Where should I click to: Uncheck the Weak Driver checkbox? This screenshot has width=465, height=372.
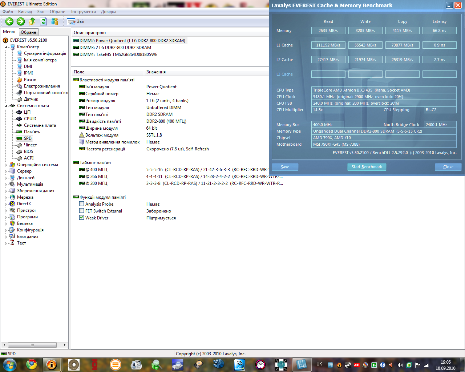82,218
